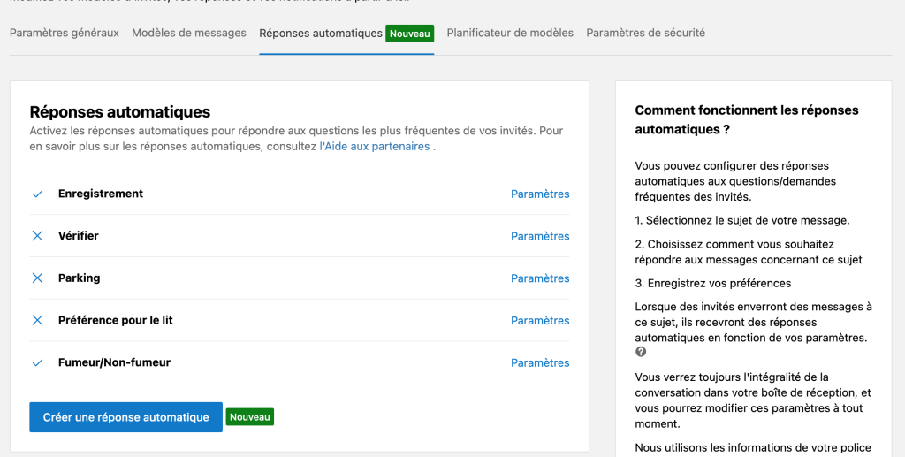Click the X icon beside Préférence pour le lit
The height and width of the screenshot is (457, 905).
point(37,321)
